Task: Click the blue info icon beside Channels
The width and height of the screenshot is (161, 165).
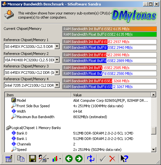Action: 14,144
